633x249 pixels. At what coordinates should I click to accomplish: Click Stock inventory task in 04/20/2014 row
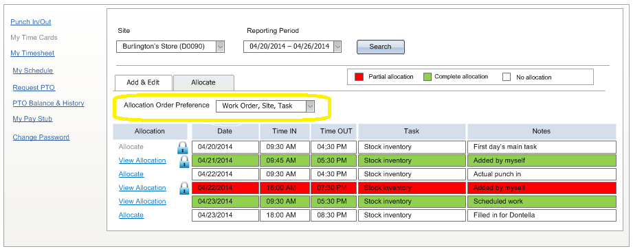click(412, 147)
